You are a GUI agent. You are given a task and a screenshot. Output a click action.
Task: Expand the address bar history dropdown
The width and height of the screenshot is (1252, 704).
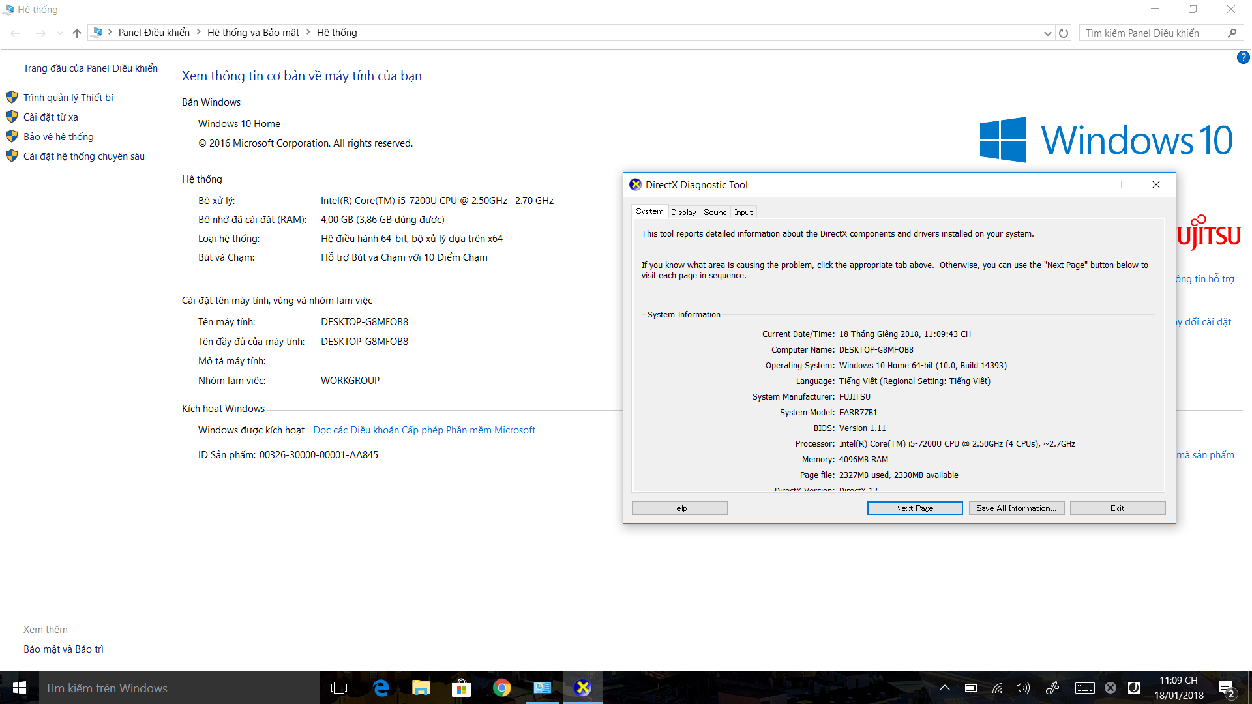(1047, 33)
